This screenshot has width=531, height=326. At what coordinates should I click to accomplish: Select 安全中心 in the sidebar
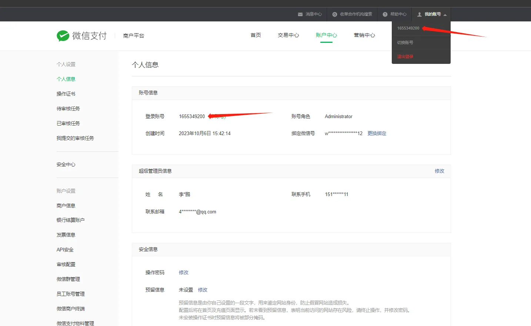pyautogui.click(x=66, y=164)
